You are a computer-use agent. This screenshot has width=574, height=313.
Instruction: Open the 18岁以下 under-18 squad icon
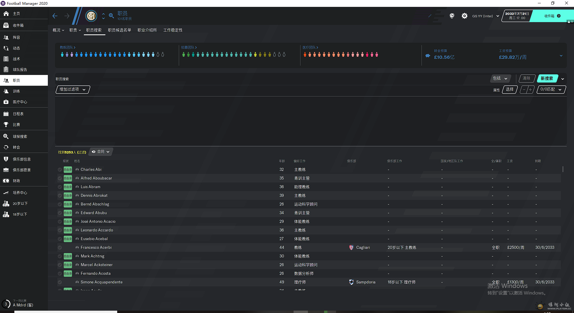(6, 214)
